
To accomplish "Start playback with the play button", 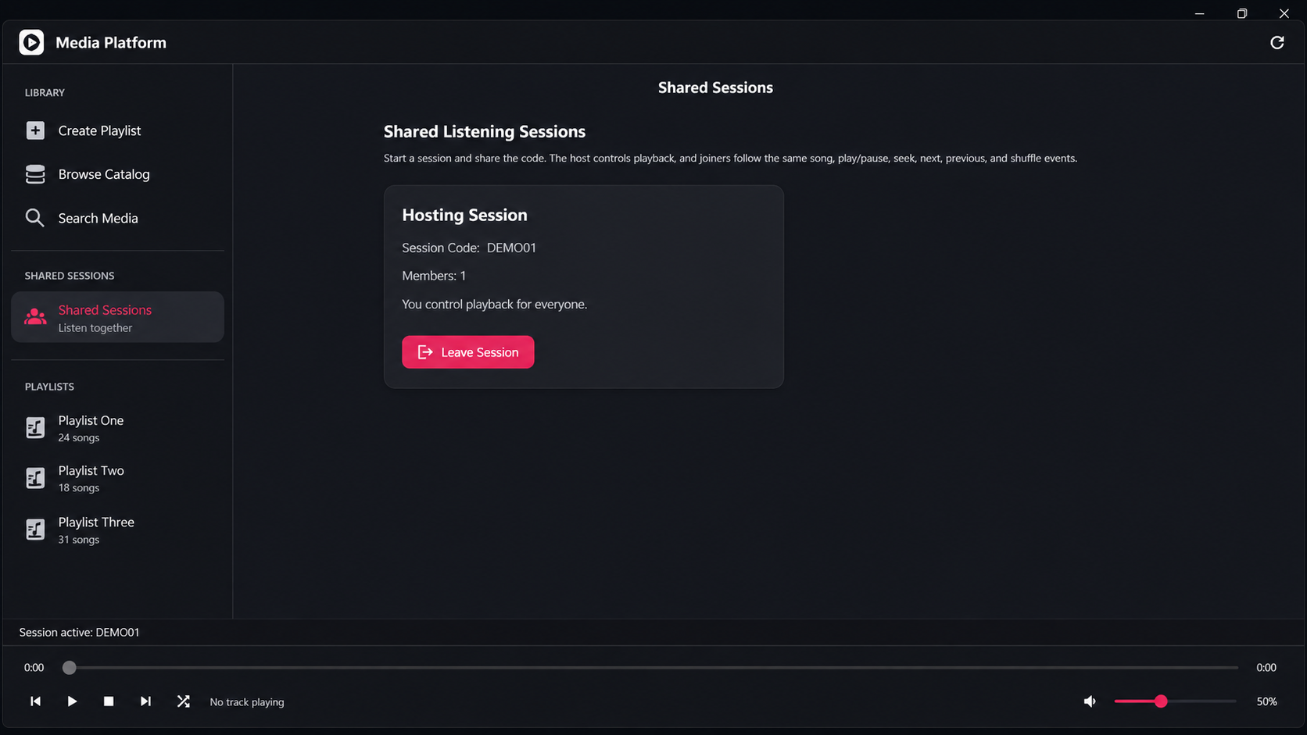I will (72, 701).
